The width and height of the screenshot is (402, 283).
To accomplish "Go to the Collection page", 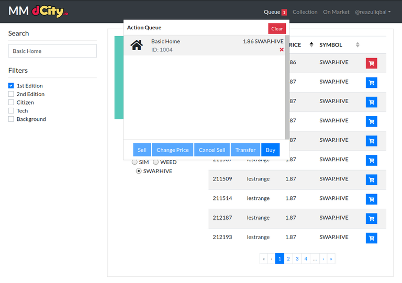I will (305, 12).
